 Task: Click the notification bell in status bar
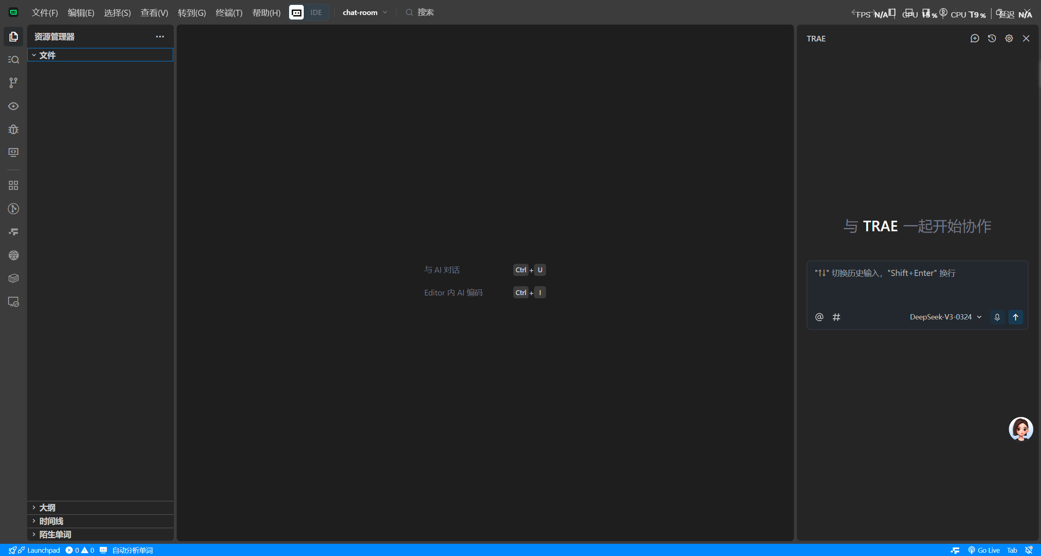1029,550
